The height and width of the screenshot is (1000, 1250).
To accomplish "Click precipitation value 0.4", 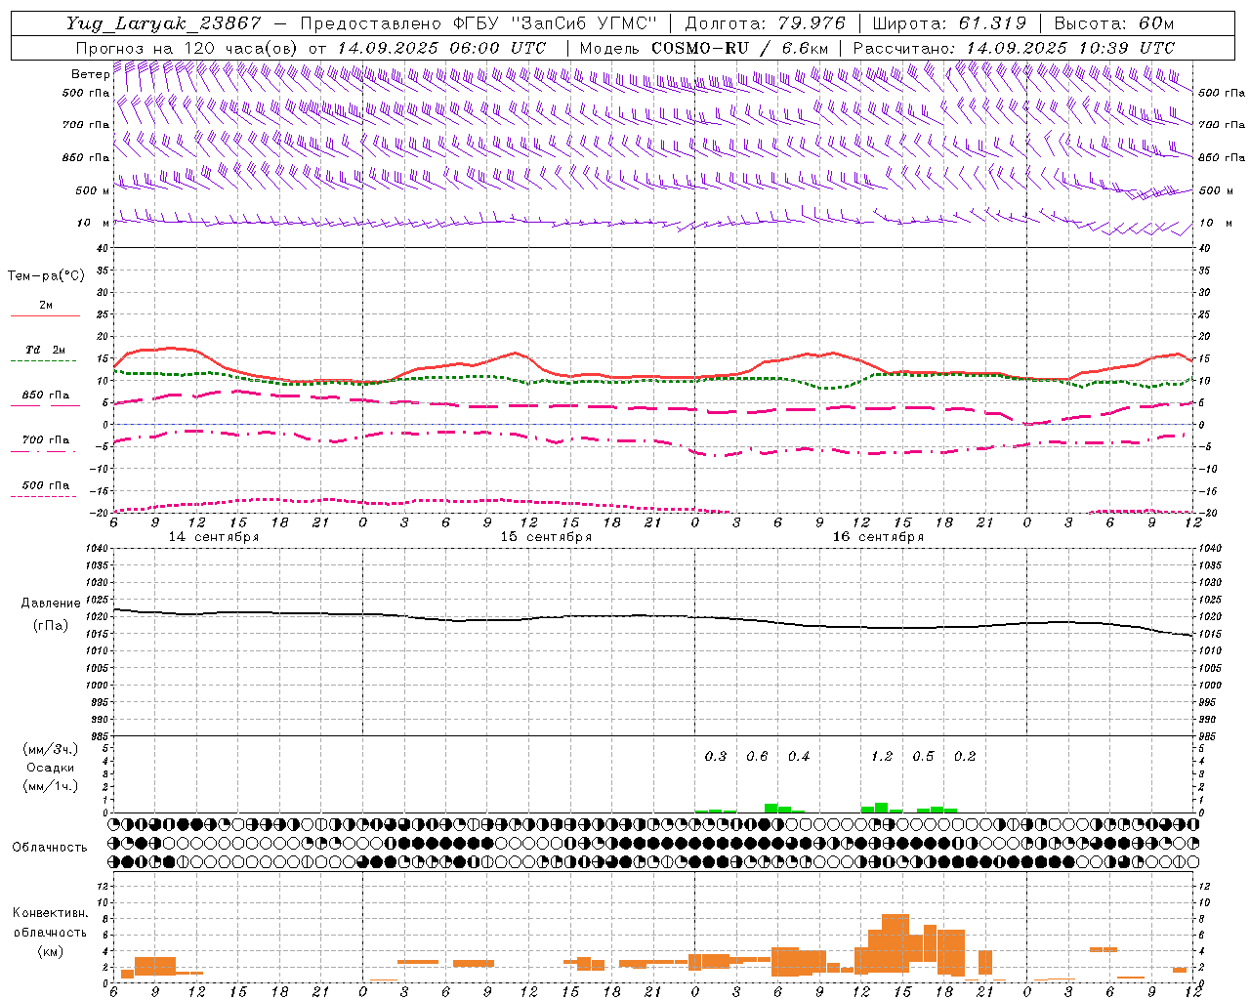I will tap(799, 756).
